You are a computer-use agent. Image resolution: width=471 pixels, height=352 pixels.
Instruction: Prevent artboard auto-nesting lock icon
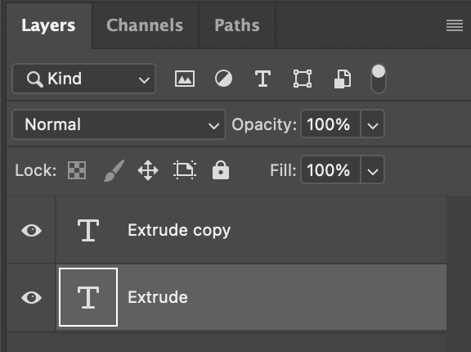(185, 170)
